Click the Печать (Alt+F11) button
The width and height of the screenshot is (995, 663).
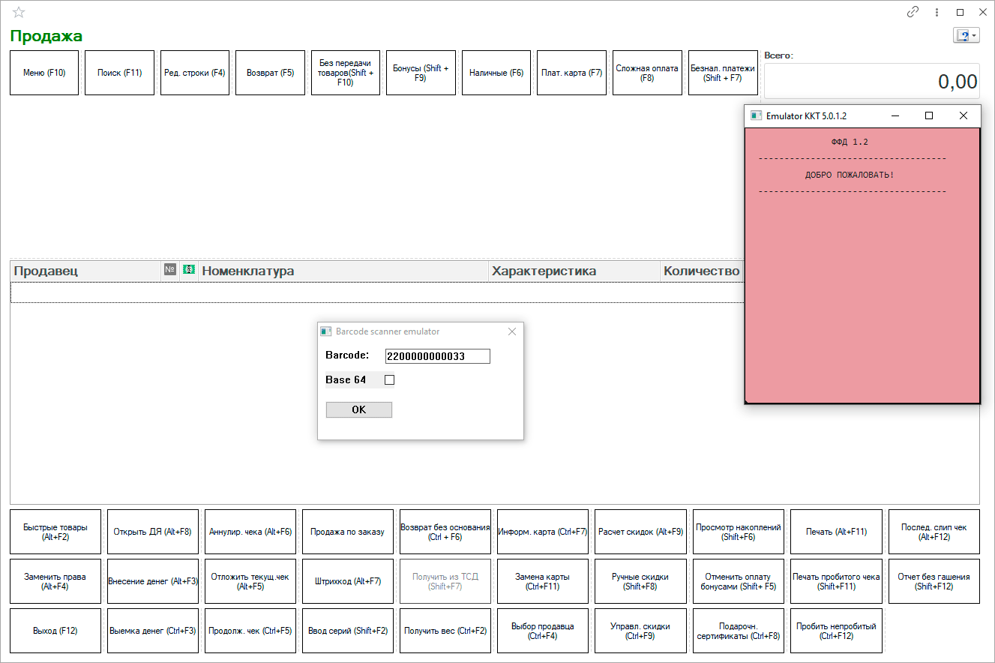(x=836, y=532)
